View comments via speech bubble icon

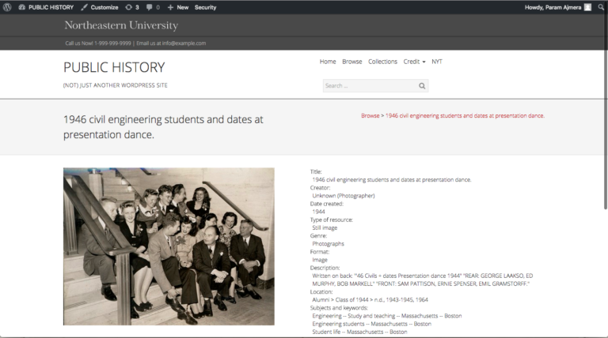click(x=153, y=7)
